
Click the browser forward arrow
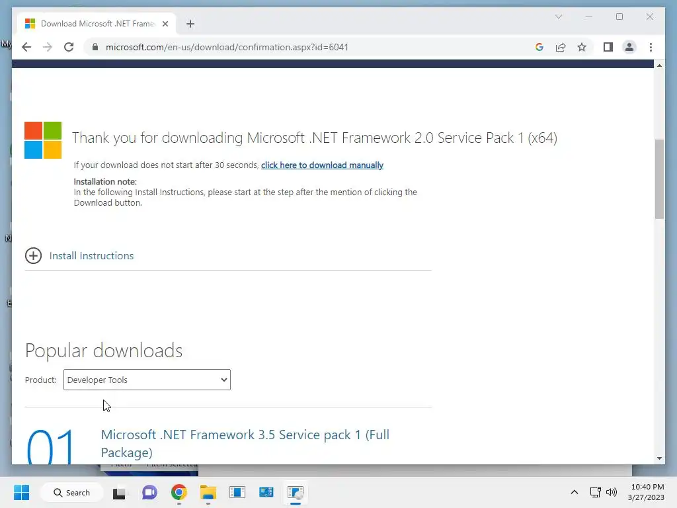48,47
